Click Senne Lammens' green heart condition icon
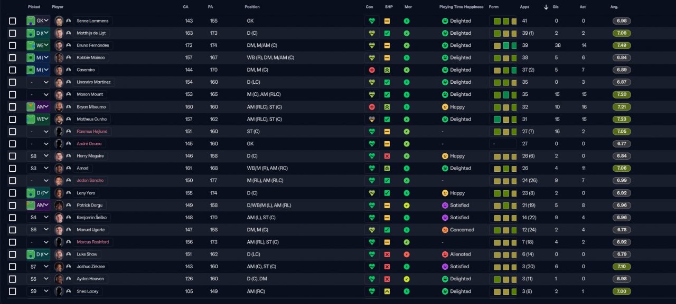 click(372, 21)
